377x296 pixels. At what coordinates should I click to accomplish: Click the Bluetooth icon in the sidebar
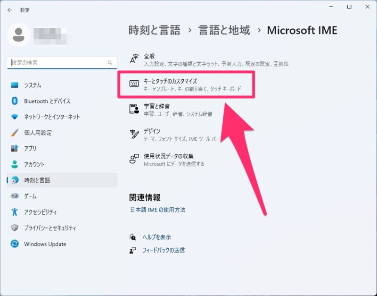coord(15,101)
